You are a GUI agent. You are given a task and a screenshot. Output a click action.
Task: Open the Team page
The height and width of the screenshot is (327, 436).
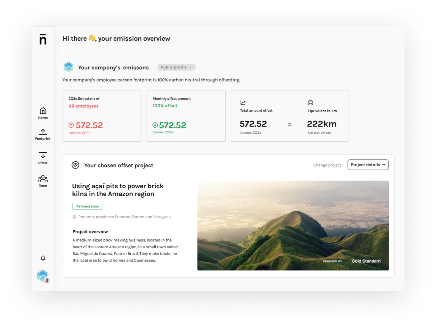click(43, 181)
